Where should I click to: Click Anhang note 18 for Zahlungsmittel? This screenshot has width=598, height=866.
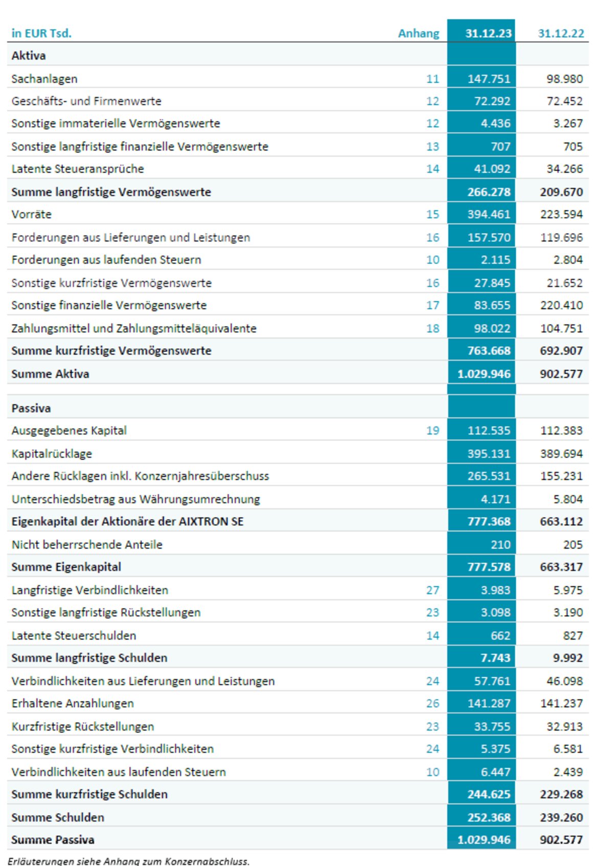pos(432,328)
